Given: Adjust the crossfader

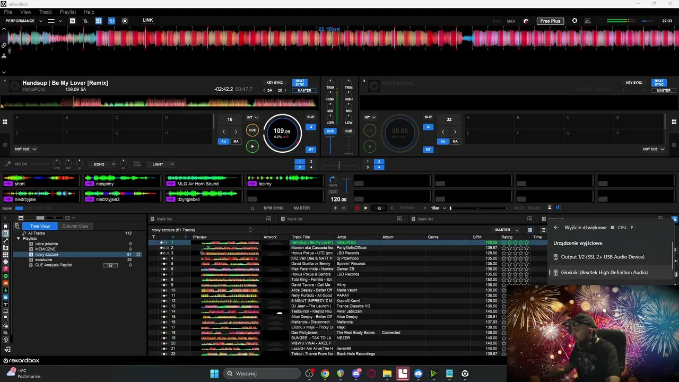Looking at the screenshot, I should [339, 164].
